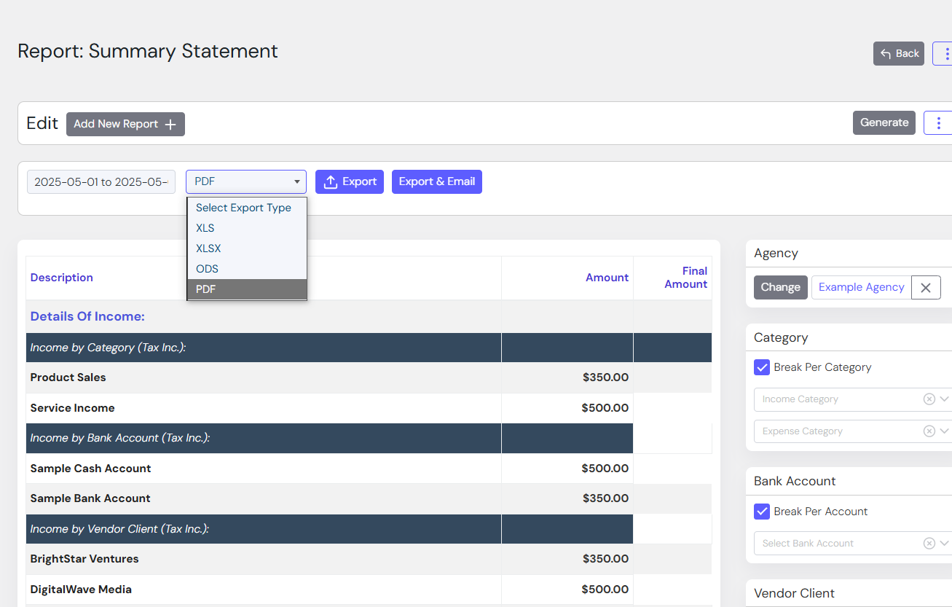The width and height of the screenshot is (952, 607).
Task: Open the export type PDF dropdown
Action: (x=246, y=182)
